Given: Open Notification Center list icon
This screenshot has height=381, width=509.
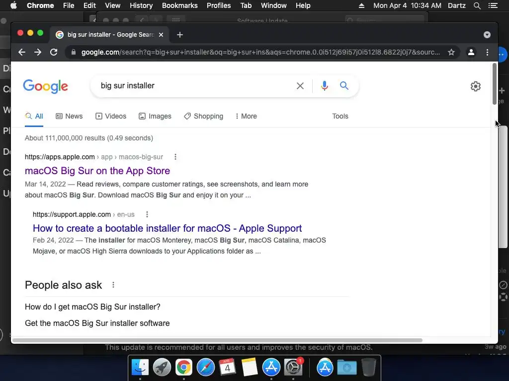Looking at the screenshot, I should [x=493, y=5].
